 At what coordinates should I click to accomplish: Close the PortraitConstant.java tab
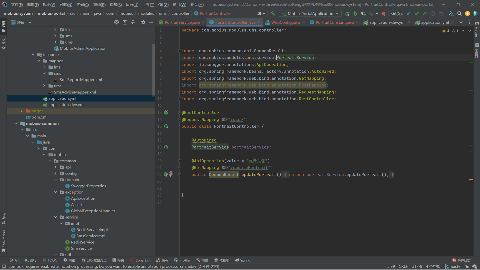point(357,22)
